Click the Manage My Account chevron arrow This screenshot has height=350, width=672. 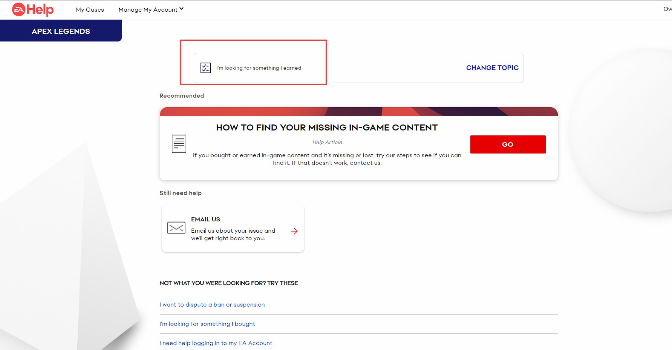[x=181, y=9]
